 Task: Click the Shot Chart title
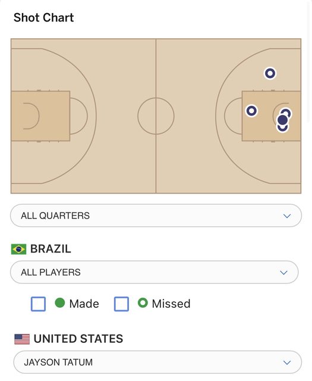tap(43, 17)
